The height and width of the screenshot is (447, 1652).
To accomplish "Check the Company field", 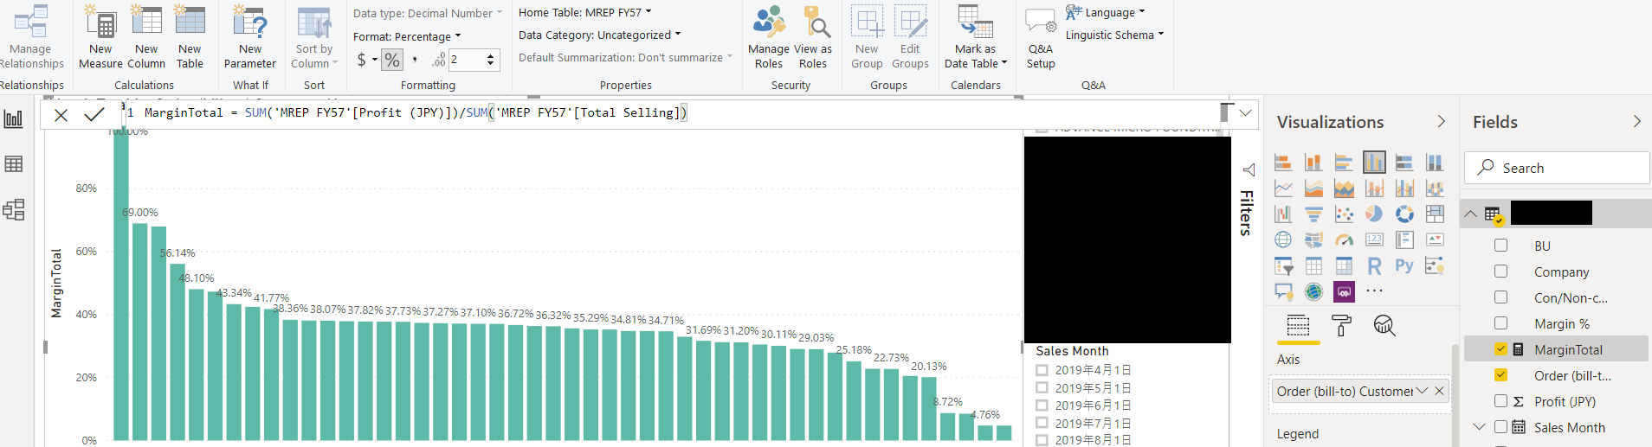I will [1500, 271].
